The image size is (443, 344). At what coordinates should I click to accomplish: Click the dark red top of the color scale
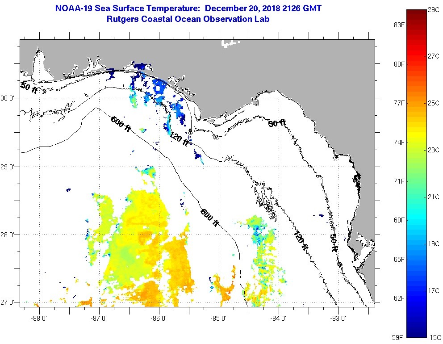[415, 12]
